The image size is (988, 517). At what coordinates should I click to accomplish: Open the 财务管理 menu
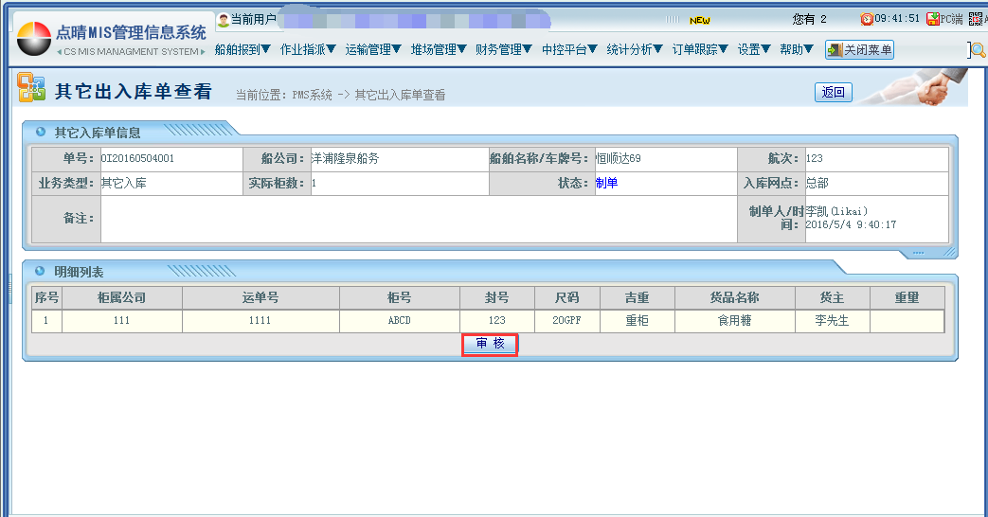coord(504,50)
